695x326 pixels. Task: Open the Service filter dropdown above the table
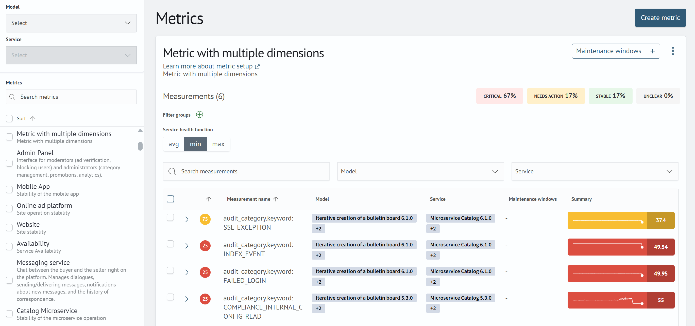click(595, 171)
